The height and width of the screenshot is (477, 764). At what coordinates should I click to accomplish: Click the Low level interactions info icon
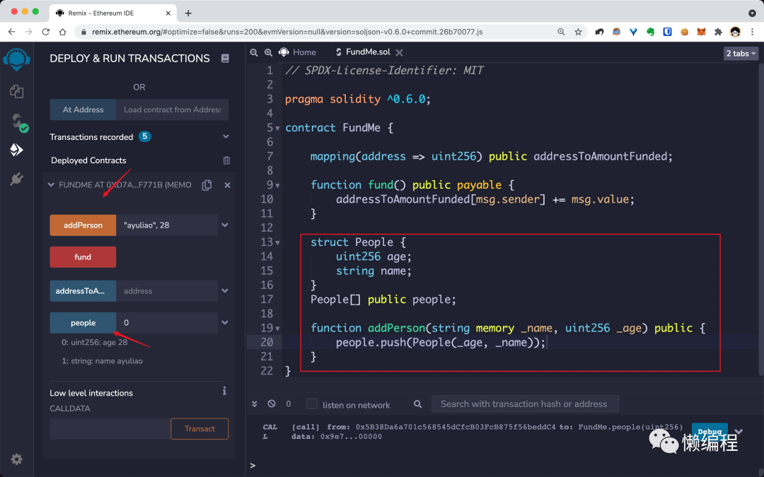(x=225, y=391)
